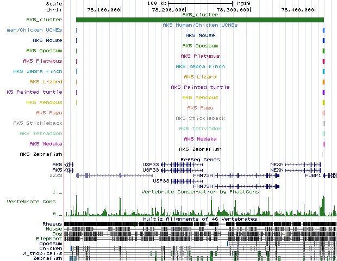Open Vertebrate Conservation by PhastCons title

point(200,192)
